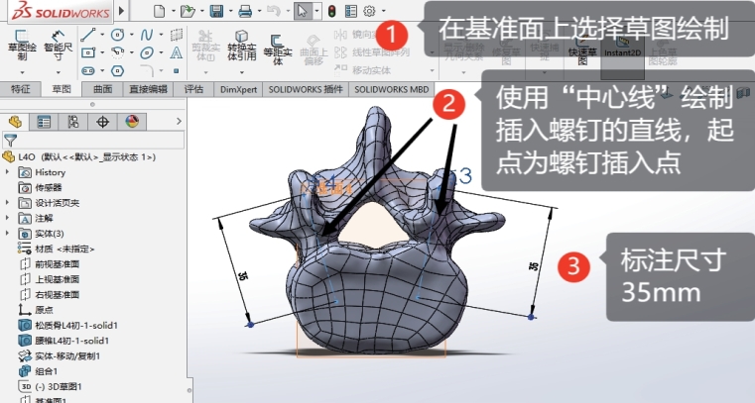Click the 等距实体 offset entities tool

pyautogui.click(x=278, y=49)
